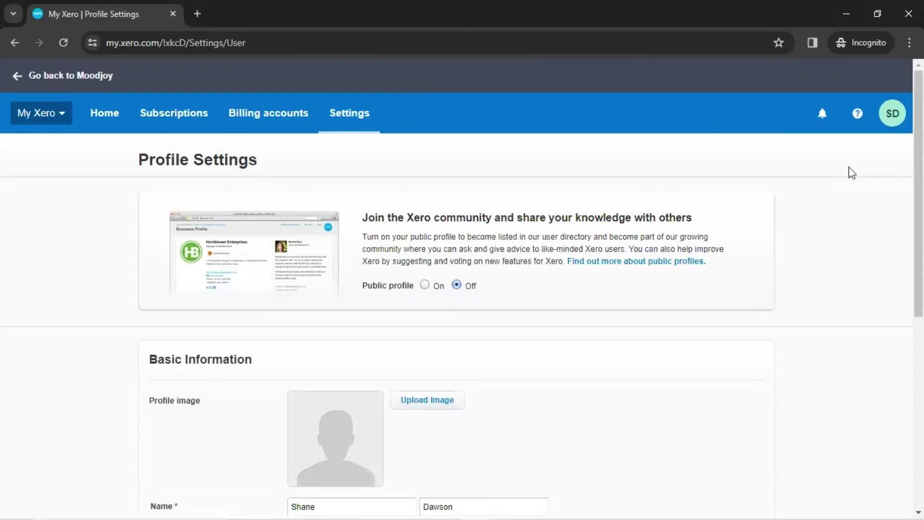The image size is (924, 520).
Task: Open the notifications bell
Action: pyautogui.click(x=822, y=114)
